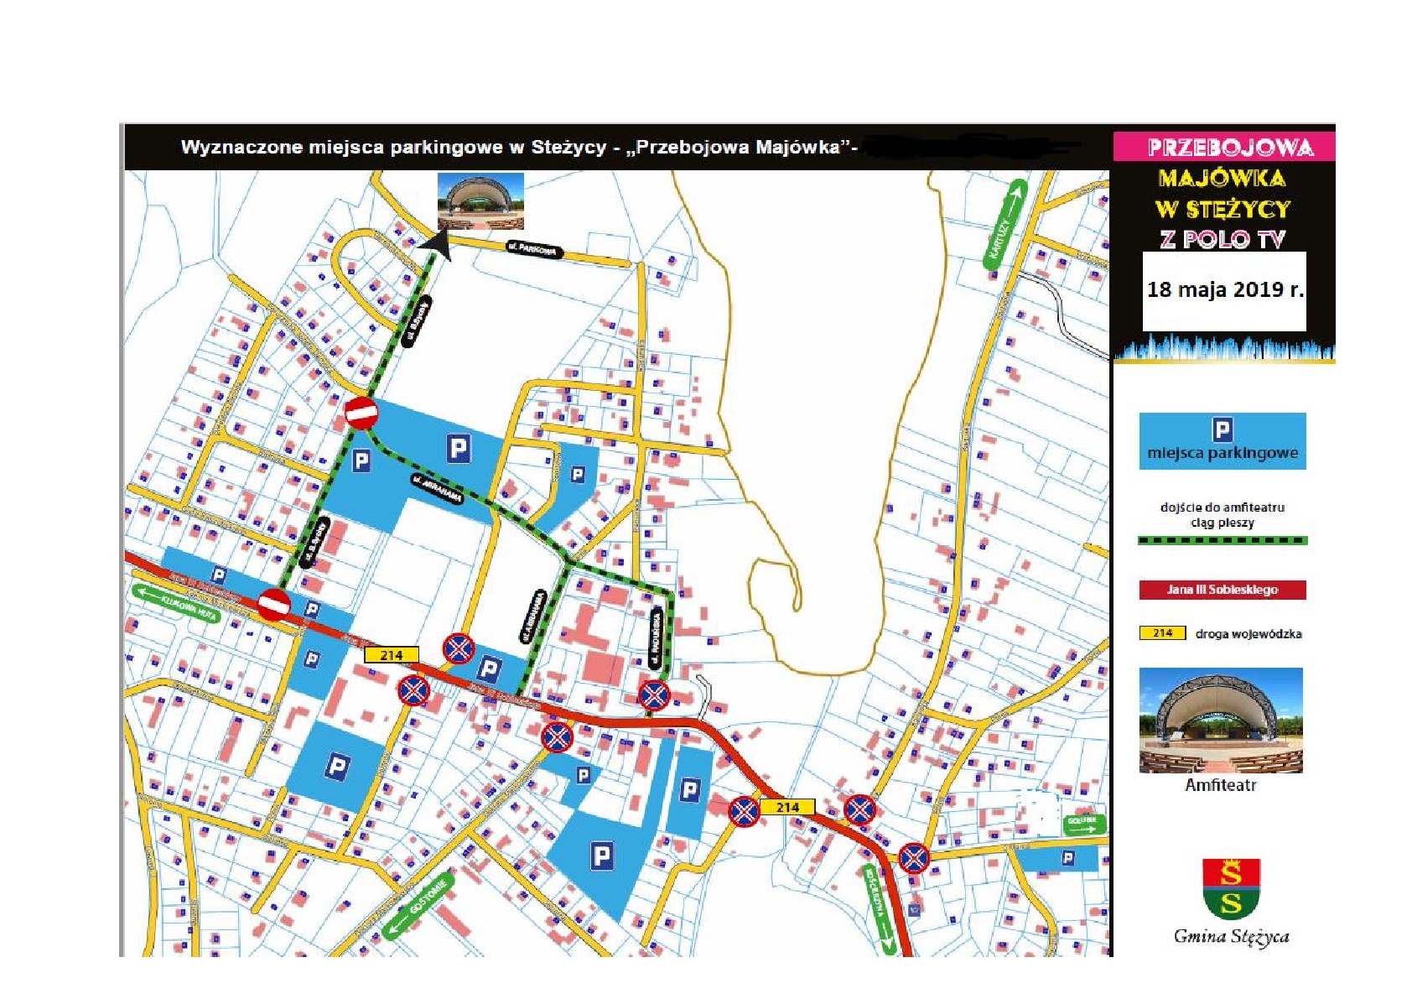This screenshot has height=999, width=1412.
Task: Click the amphitheatre photo on the map
Action: click(x=480, y=201)
